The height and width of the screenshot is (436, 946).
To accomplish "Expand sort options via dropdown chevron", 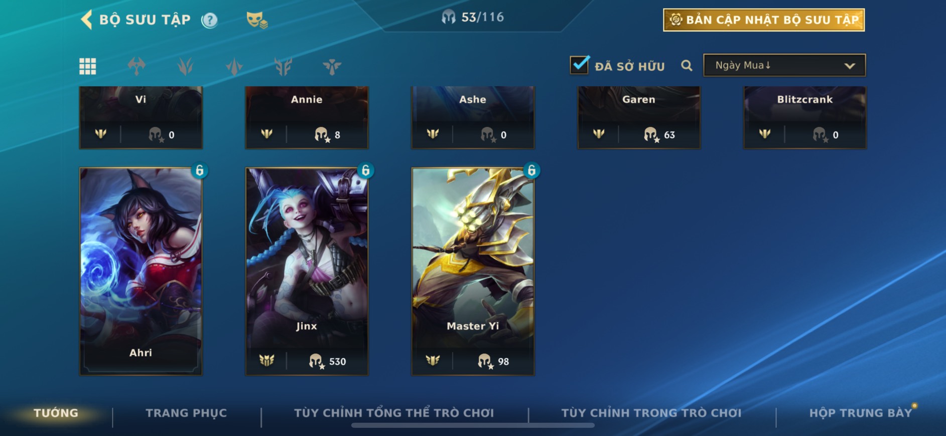I will [x=849, y=66].
